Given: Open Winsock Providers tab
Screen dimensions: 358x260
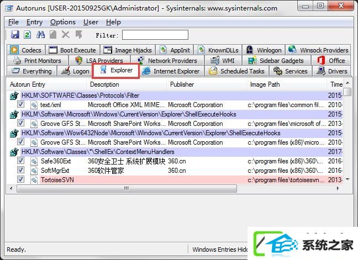Looking at the screenshot, I should 318,50.
